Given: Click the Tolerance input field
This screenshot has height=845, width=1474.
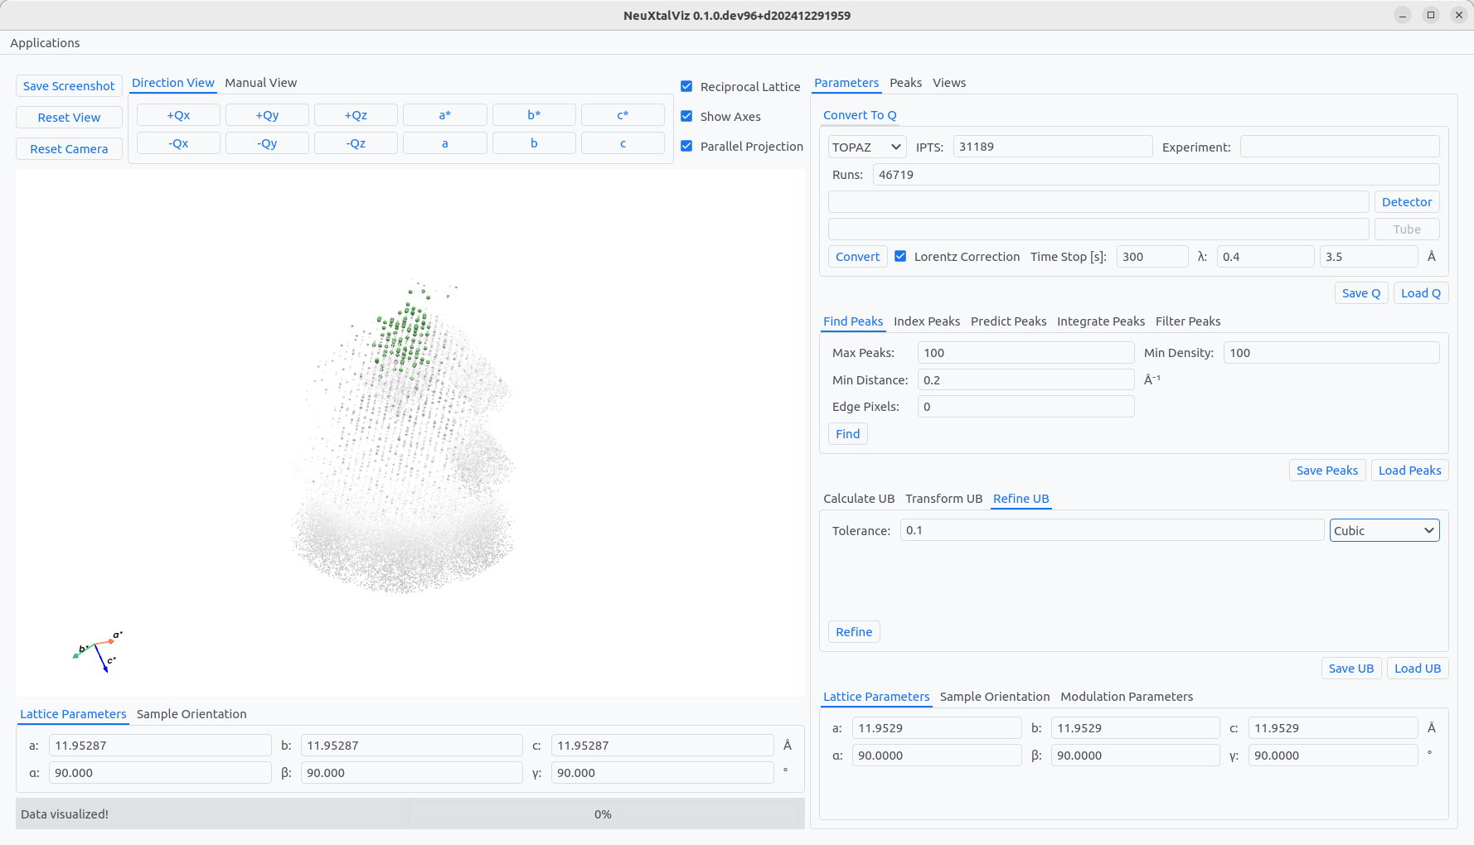Looking at the screenshot, I should pos(1111,531).
